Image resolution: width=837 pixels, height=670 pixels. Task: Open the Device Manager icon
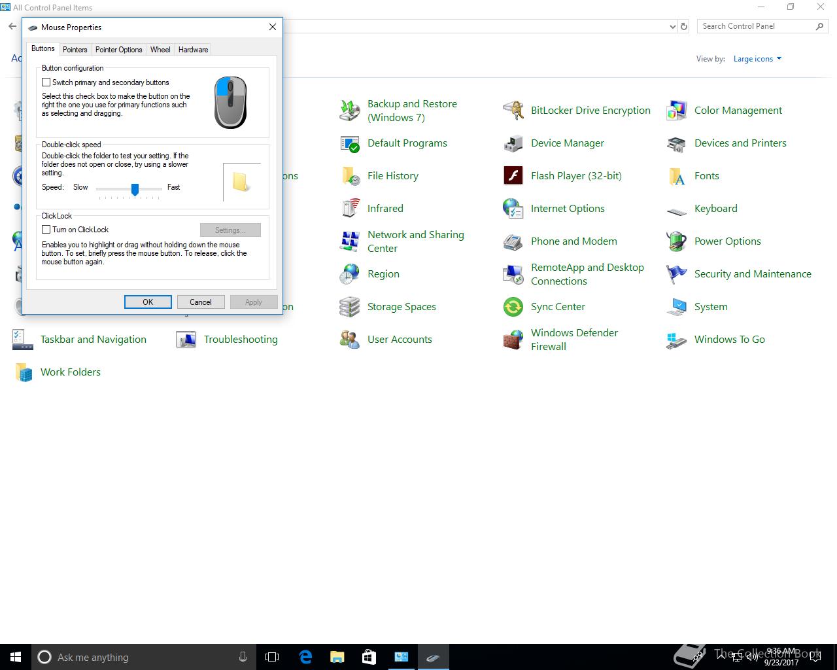click(x=513, y=143)
